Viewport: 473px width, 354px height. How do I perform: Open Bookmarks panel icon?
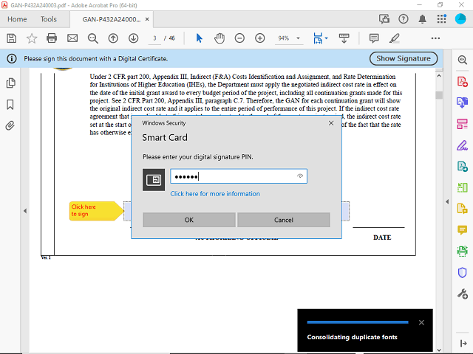[10, 105]
